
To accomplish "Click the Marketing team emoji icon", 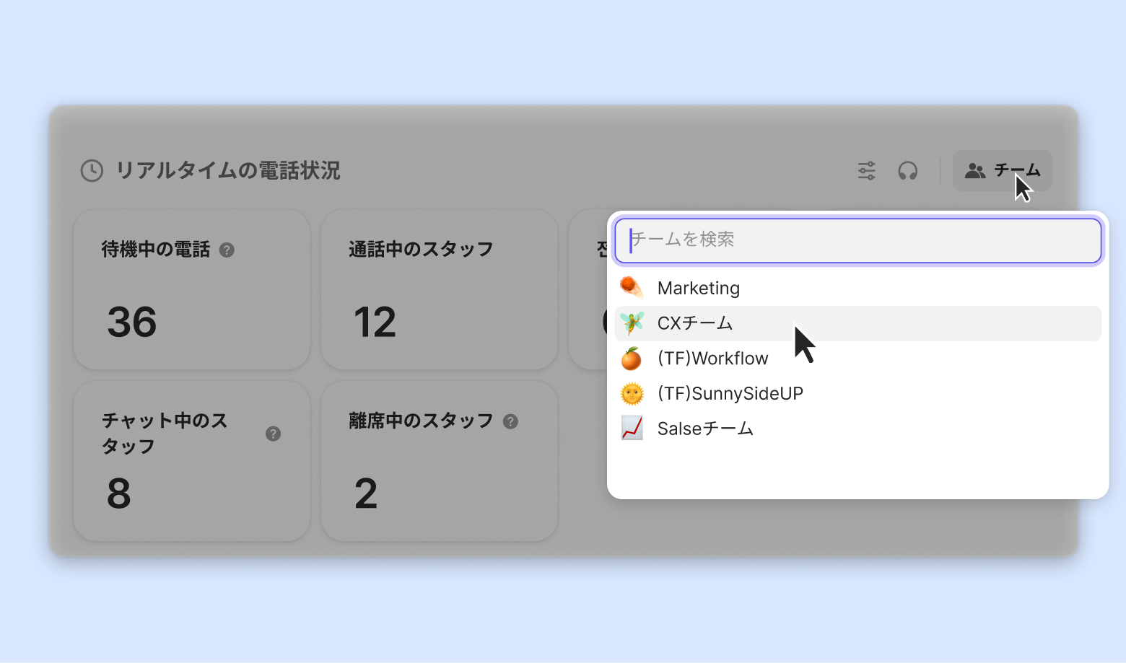I will pyautogui.click(x=632, y=288).
